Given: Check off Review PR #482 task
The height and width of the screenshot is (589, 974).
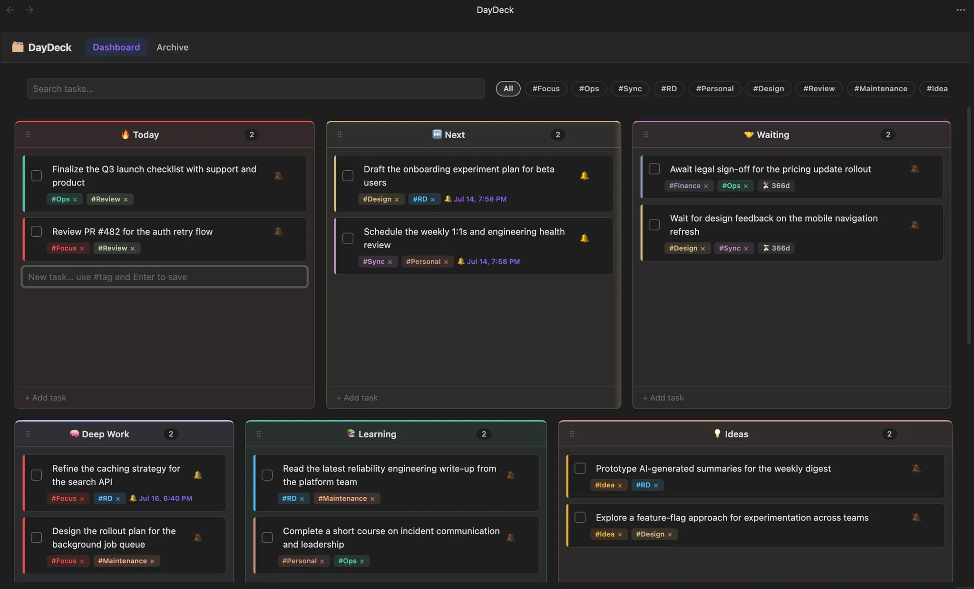Looking at the screenshot, I should pos(36,232).
